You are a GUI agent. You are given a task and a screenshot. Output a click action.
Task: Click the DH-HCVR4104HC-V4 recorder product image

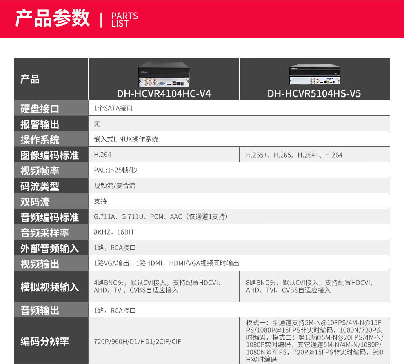[164, 74]
